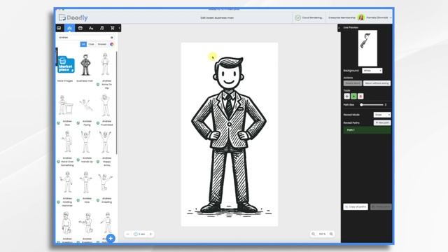Click the Live Preview thumbnail
The image size is (448, 252).
coord(367,48)
